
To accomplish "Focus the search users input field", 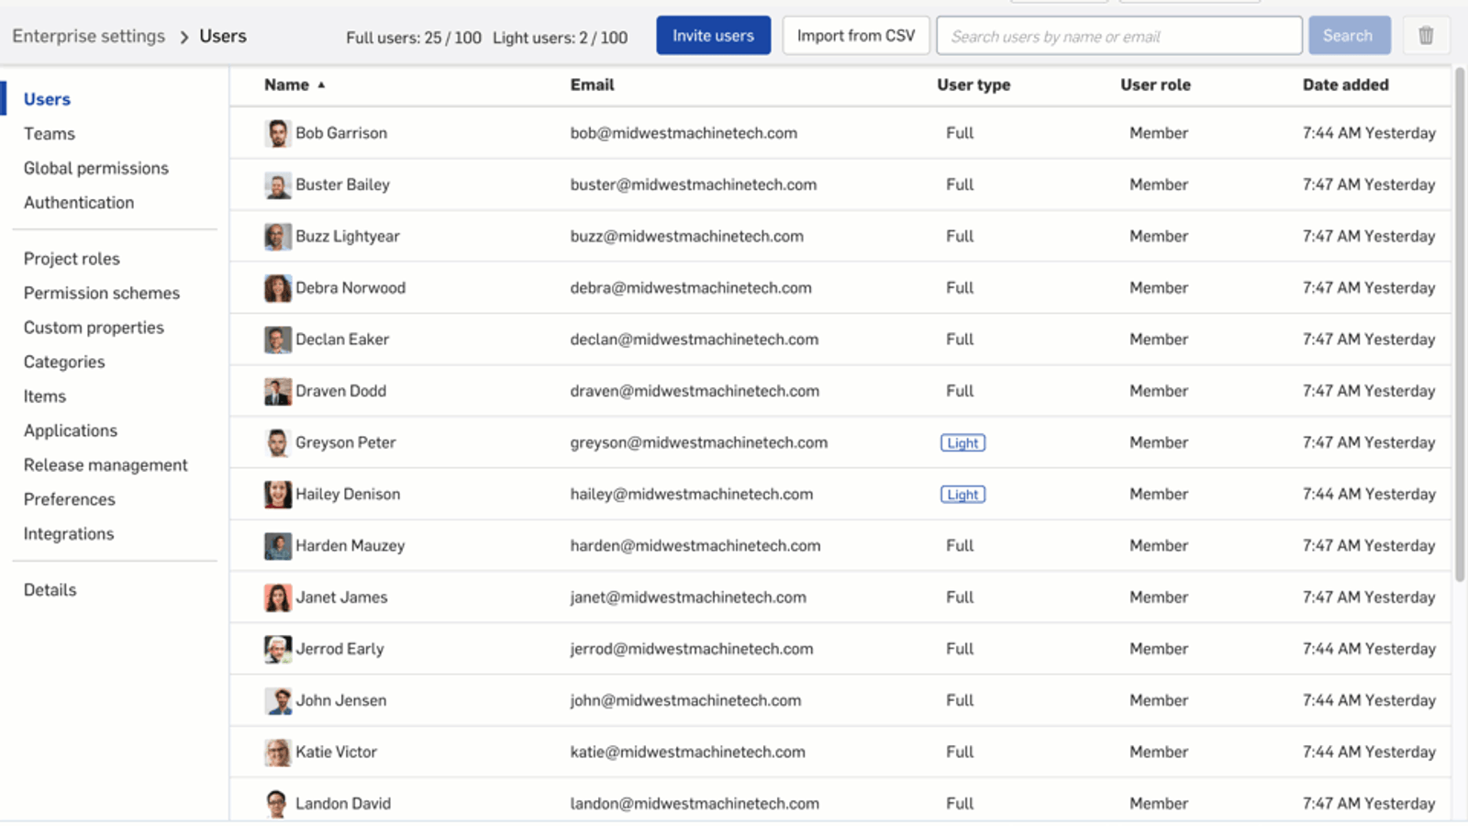I will (x=1118, y=36).
